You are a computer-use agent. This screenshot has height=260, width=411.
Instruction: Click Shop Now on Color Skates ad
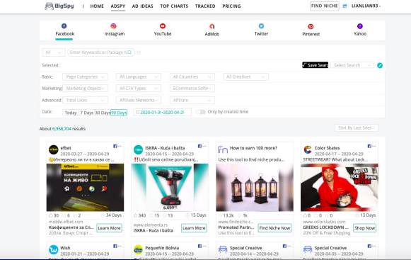[x=364, y=228]
